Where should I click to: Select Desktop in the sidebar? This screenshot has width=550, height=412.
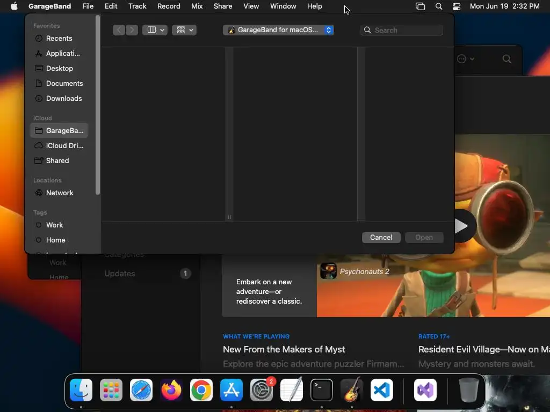click(59, 69)
